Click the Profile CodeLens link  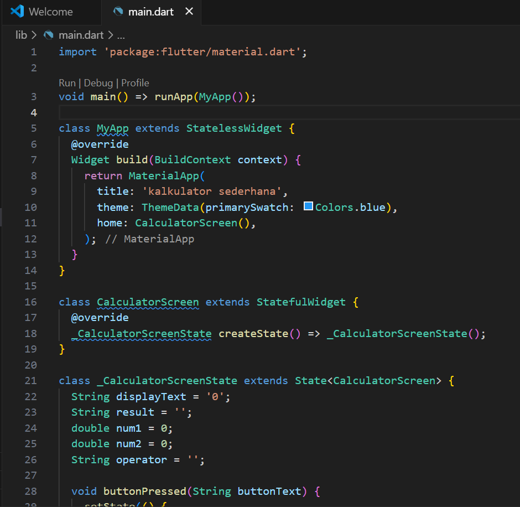(x=135, y=83)
